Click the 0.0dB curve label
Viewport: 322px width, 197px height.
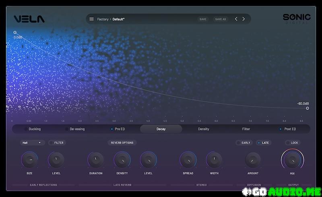click(x=18, y=37)
